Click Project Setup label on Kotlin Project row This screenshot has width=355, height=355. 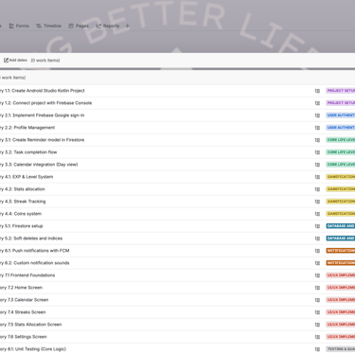coord(341,91)
